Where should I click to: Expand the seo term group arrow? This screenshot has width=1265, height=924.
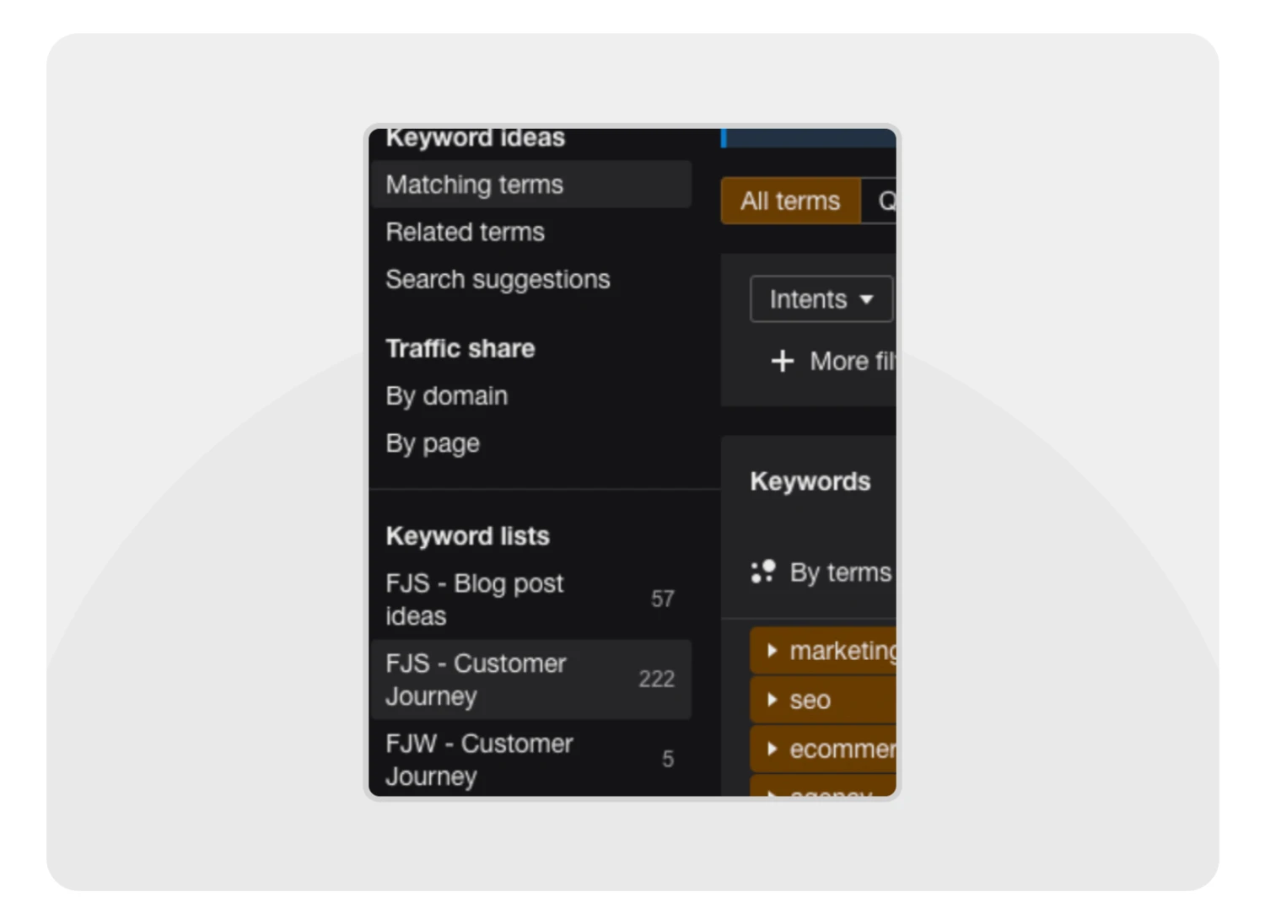[772, 700]
